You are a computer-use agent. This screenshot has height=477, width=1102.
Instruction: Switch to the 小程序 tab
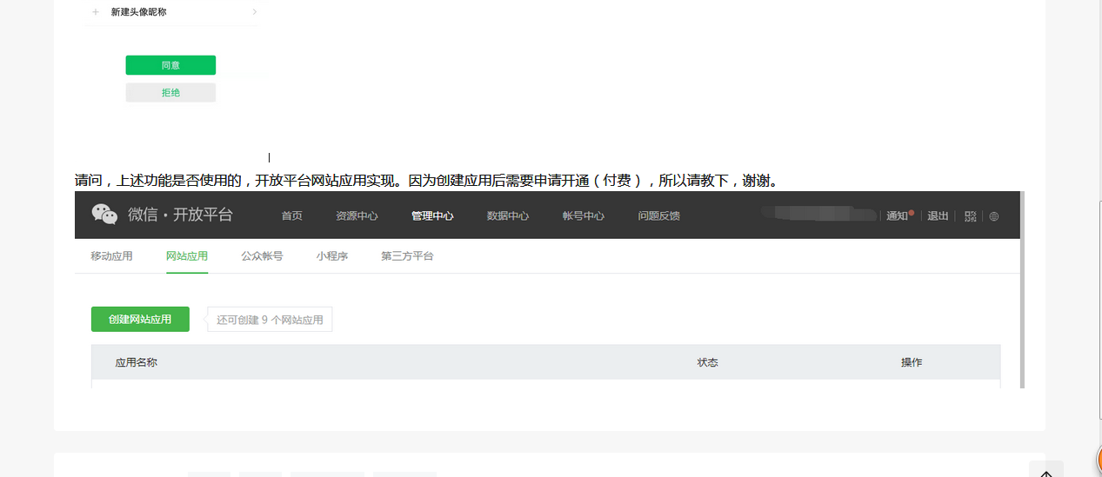pos(332,256)
